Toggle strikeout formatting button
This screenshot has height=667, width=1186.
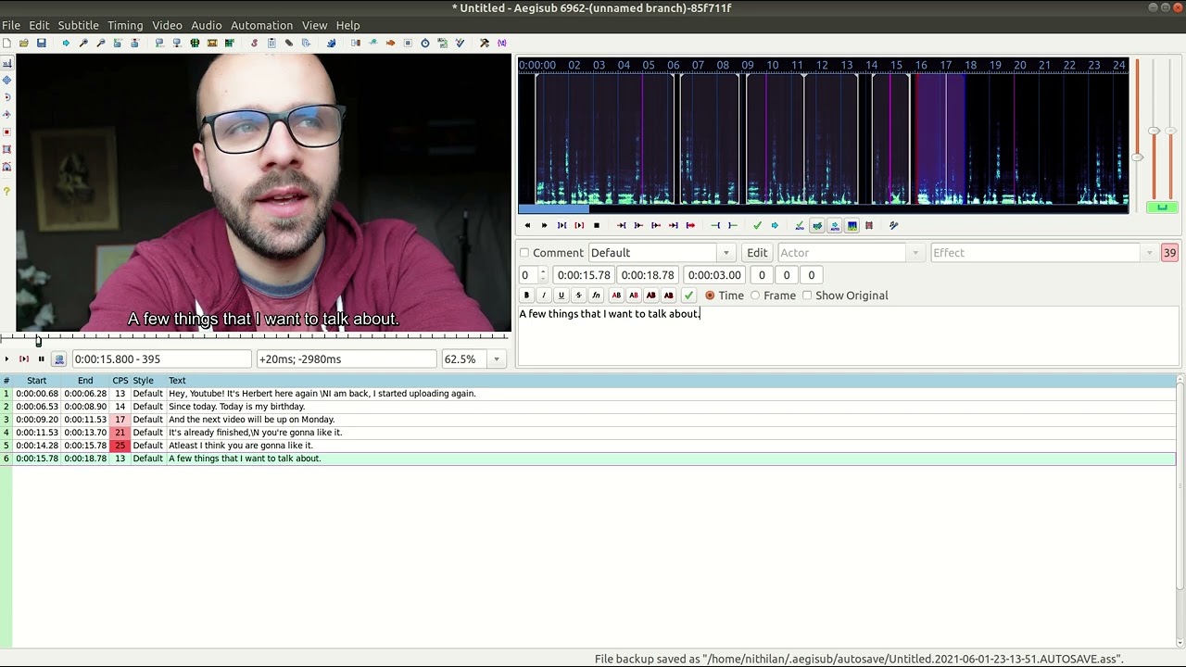(x=578, y=296)
